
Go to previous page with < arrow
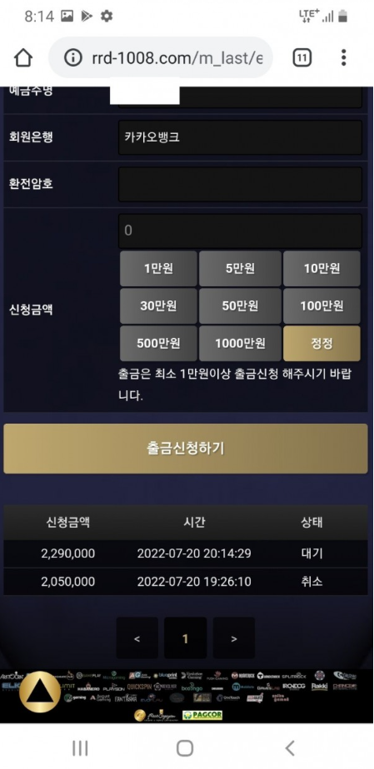click(137, 638)
